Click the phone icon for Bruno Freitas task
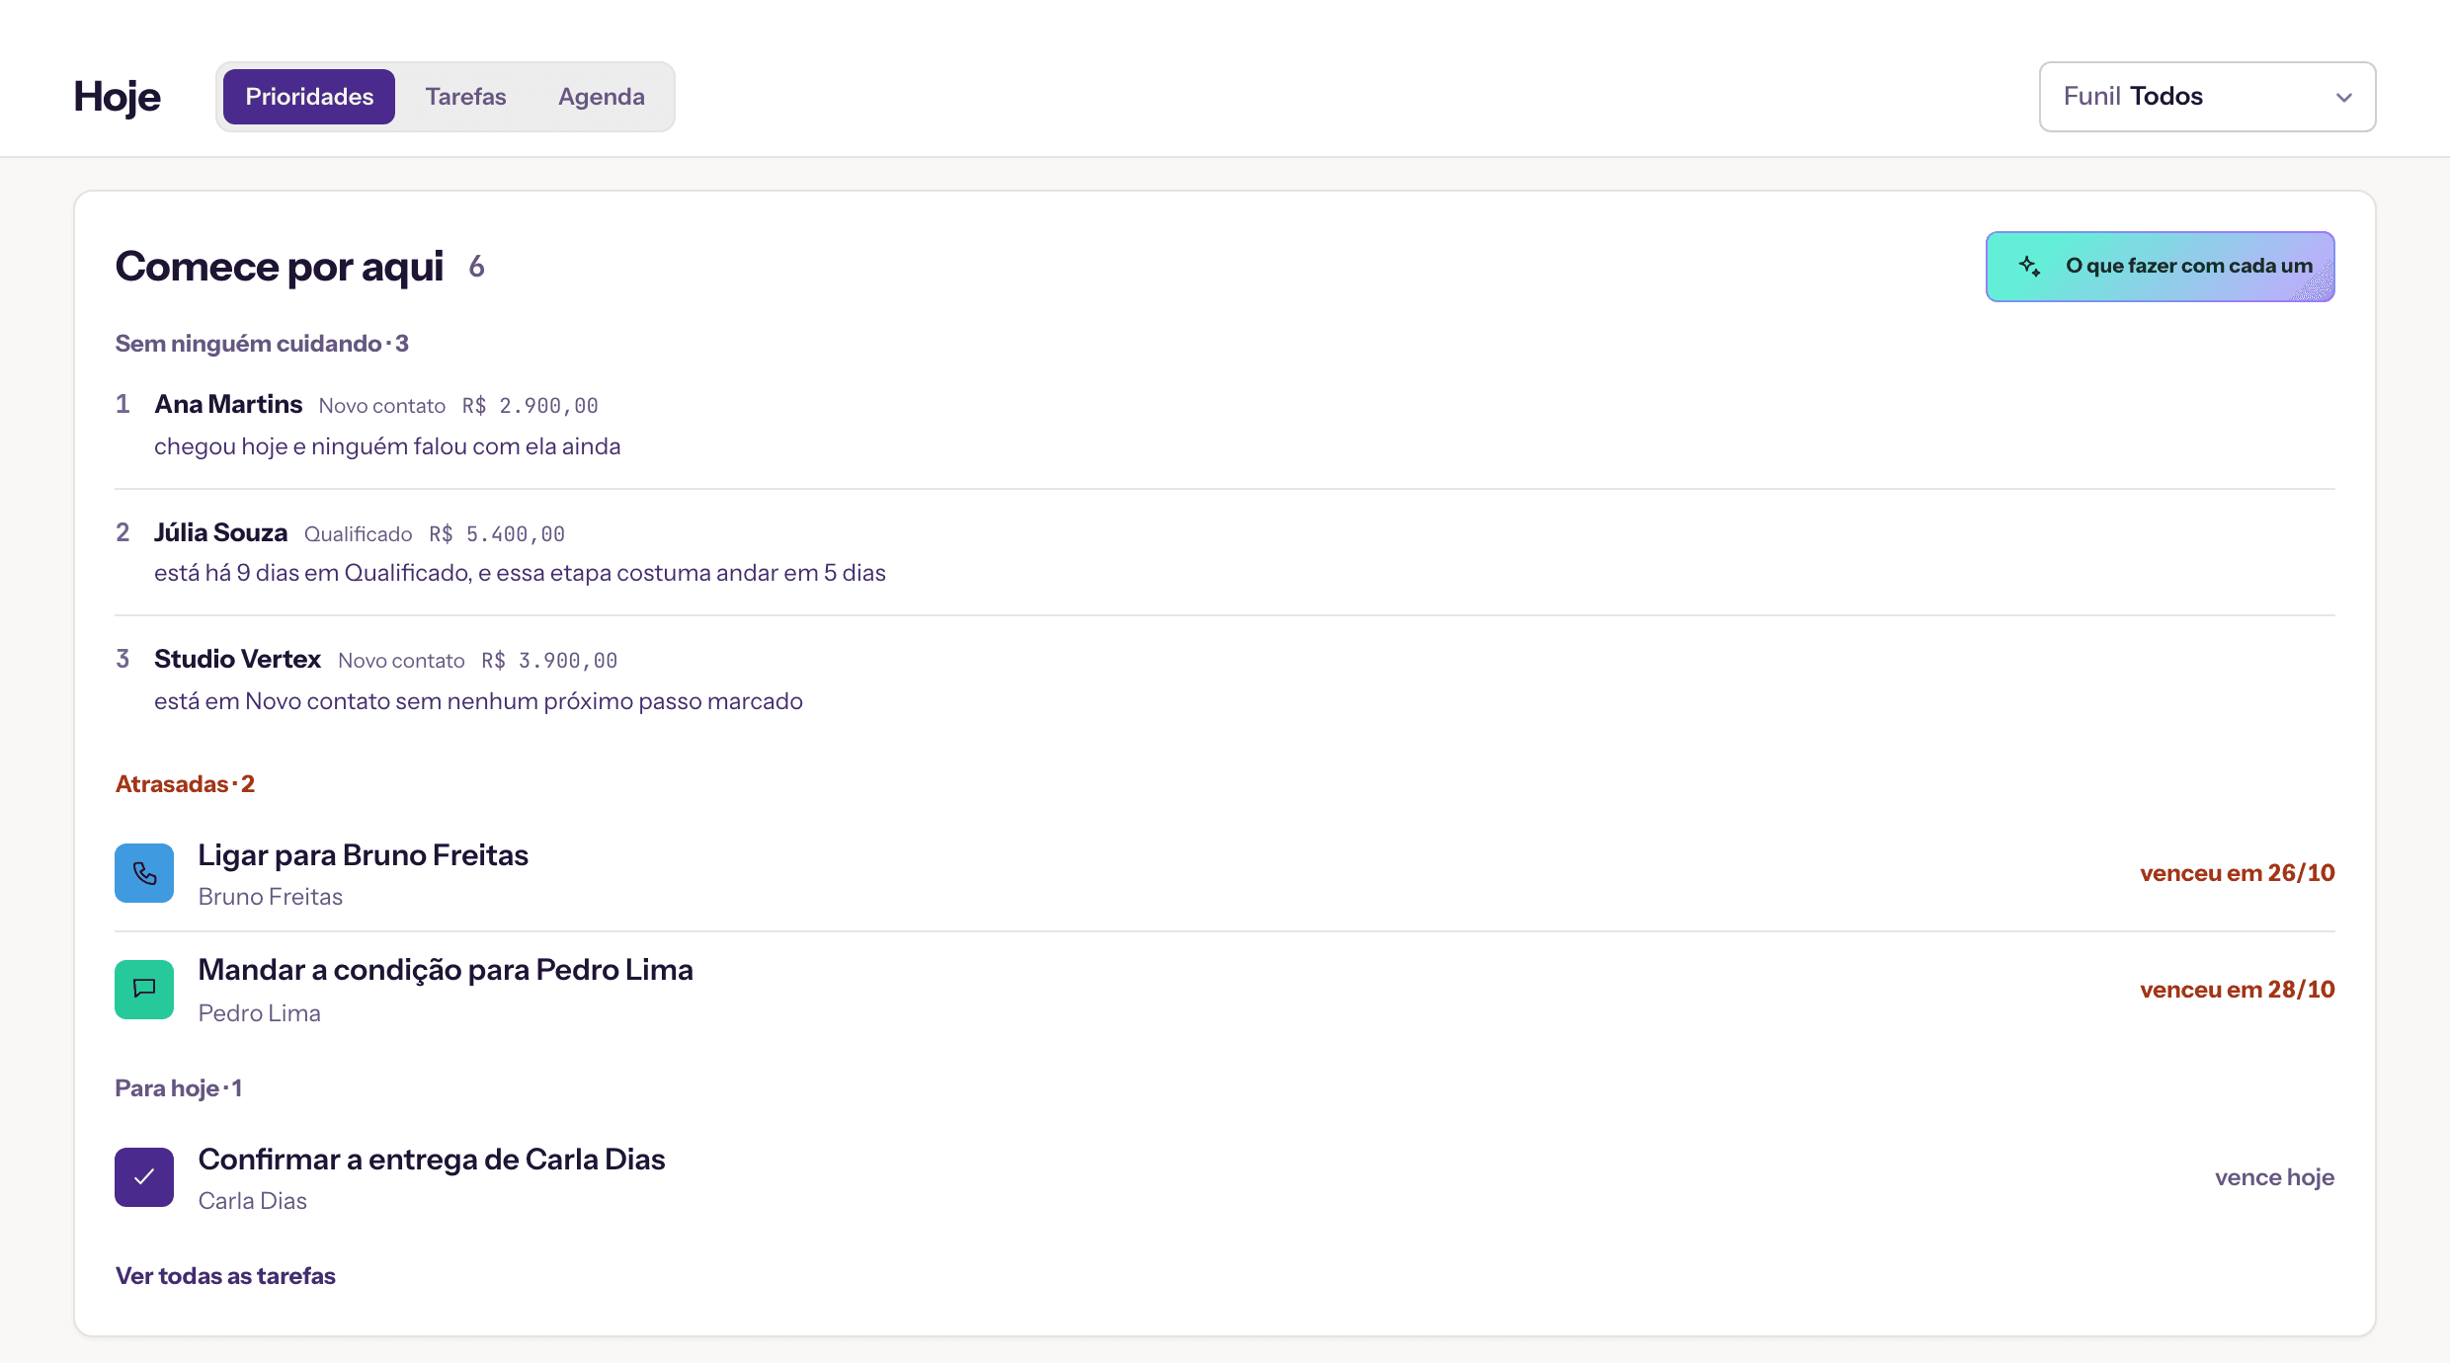 [x=144, y=873]
